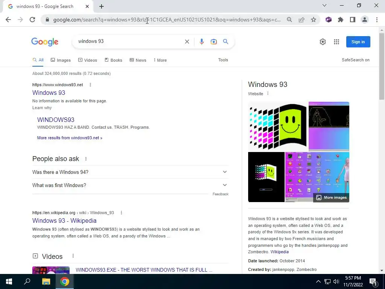
Task: Click the Google logo
Action: pos(45,42)
